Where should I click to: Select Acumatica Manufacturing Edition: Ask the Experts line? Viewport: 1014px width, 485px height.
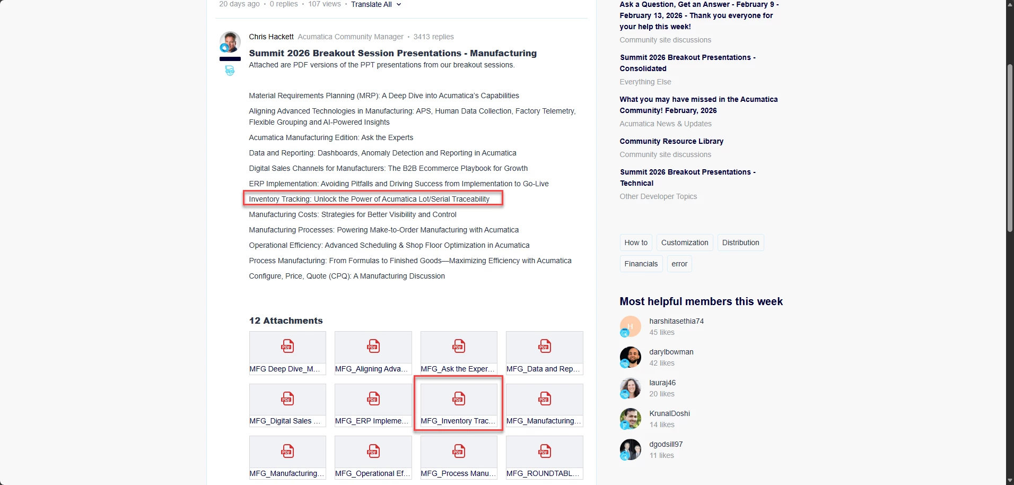[x=331, y=137]
